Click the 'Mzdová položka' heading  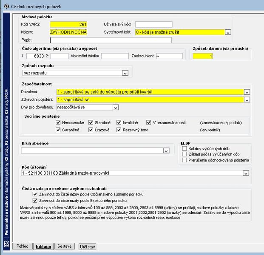[37, 17]
